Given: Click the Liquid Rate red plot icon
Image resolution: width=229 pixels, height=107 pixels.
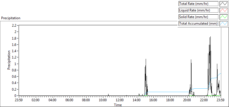Looking at the screenshot, I should [x=224, y=10].
